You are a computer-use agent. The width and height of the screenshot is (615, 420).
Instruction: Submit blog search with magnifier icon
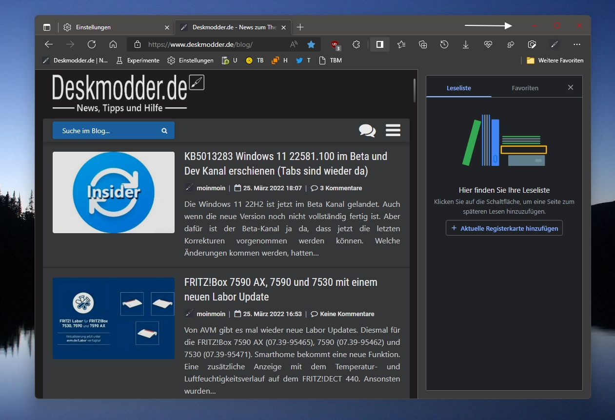click(164, 131)
